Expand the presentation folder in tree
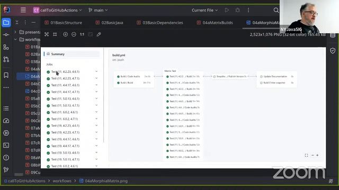Viewport: 339px width, 190px height. 15,32
